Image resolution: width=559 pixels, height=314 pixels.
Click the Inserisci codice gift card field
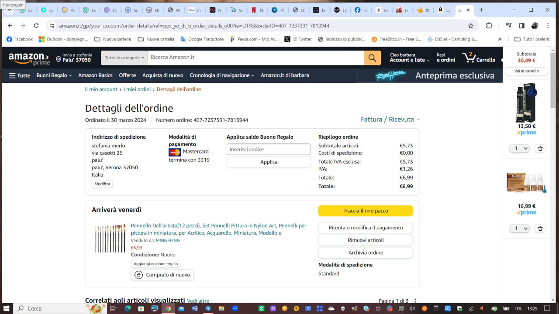[x=268, y=149]
